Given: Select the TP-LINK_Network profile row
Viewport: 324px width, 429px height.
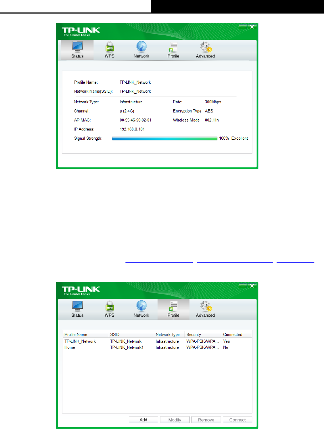Looking at the screenshot, I should tap(157, 341).
